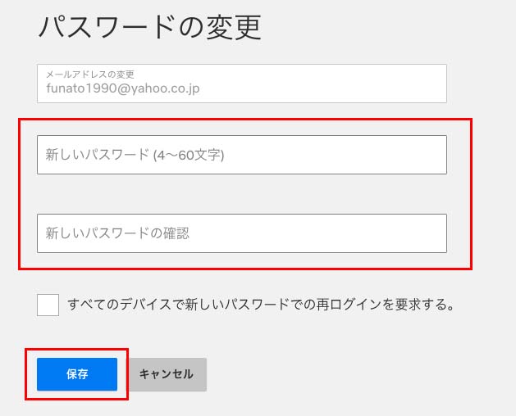
Task: Click the 新しいパスワードの確認 placeholder text
Action: (x=117, y=233)
